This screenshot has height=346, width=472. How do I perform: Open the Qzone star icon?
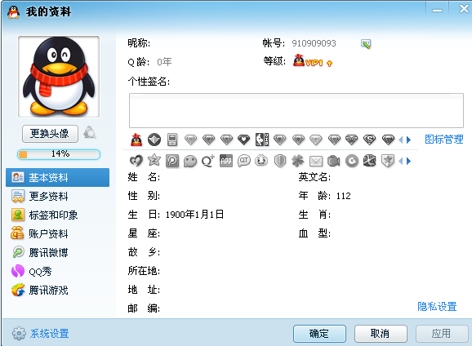tap(154, 160)
